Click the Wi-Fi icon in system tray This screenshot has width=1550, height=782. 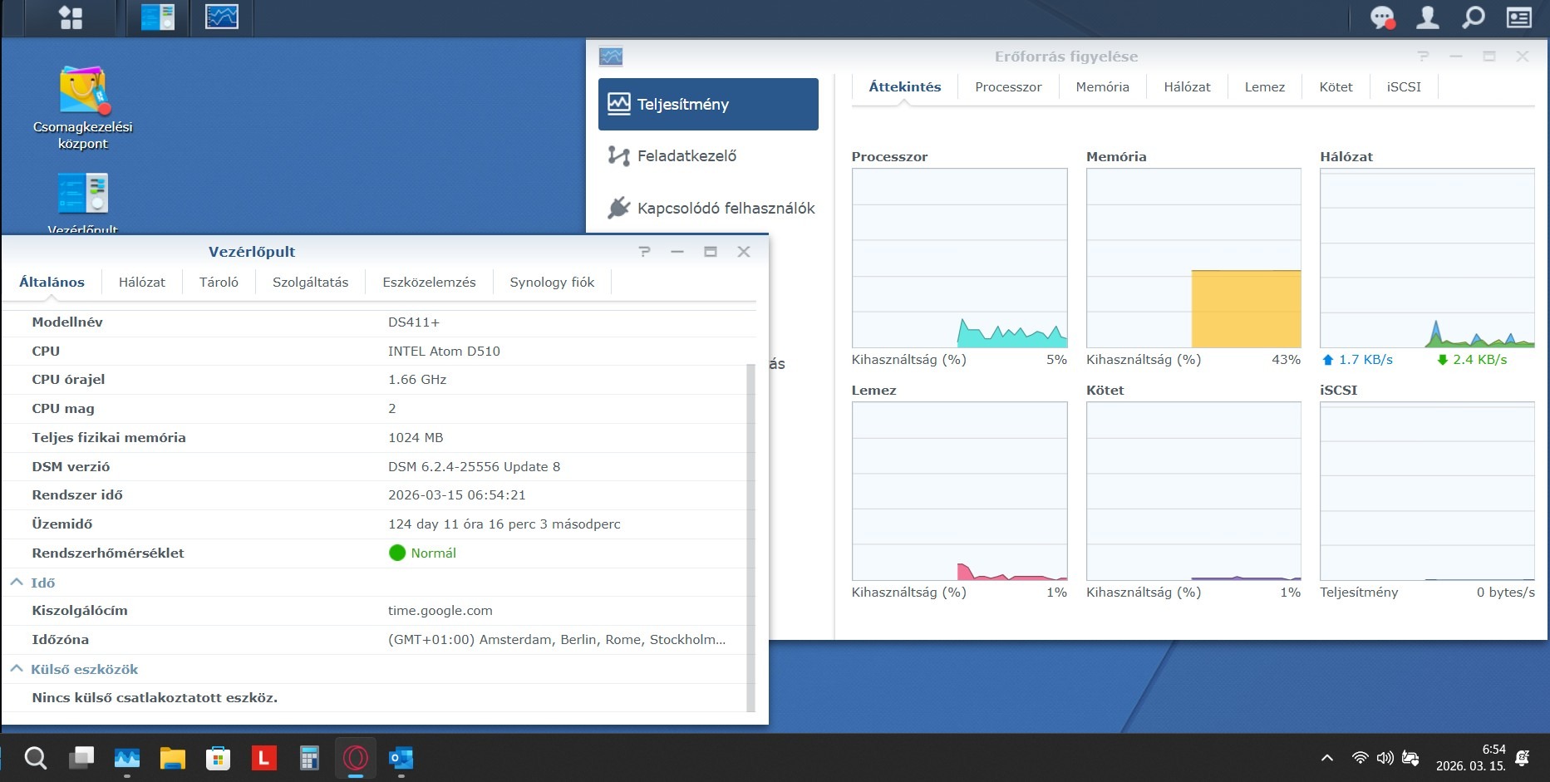(x=1360, y=758)
